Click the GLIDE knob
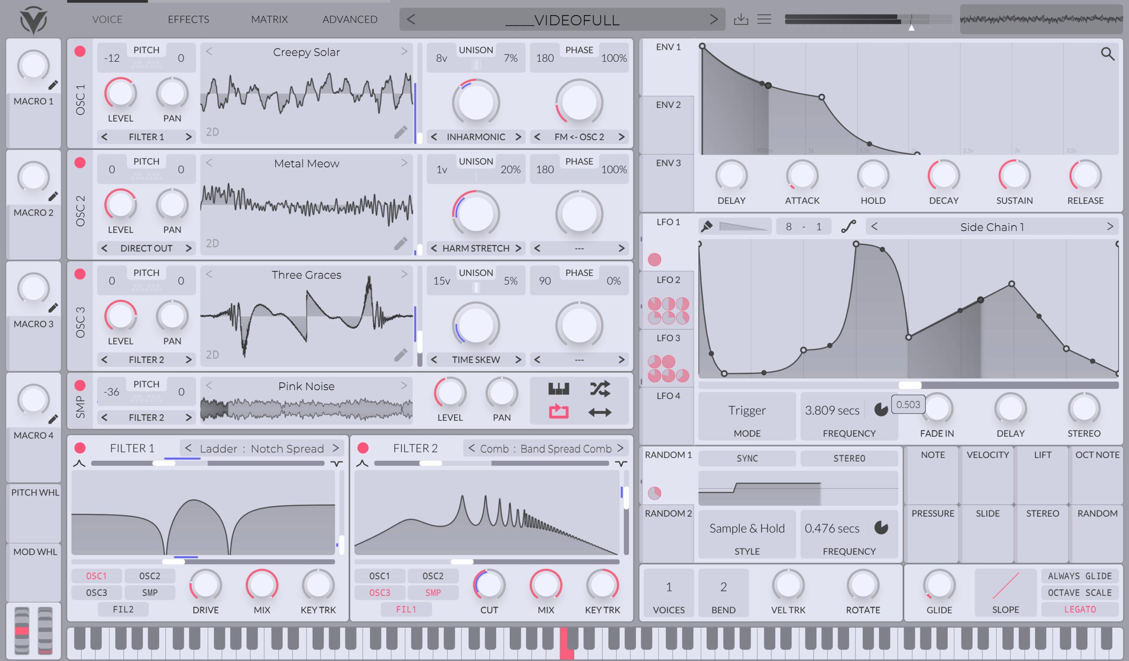The height and width of the screenshot is (661, 1129). pos(939,585)
